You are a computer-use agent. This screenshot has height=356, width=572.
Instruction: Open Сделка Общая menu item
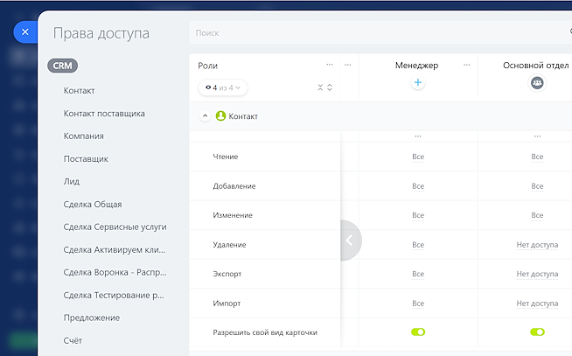93,205
